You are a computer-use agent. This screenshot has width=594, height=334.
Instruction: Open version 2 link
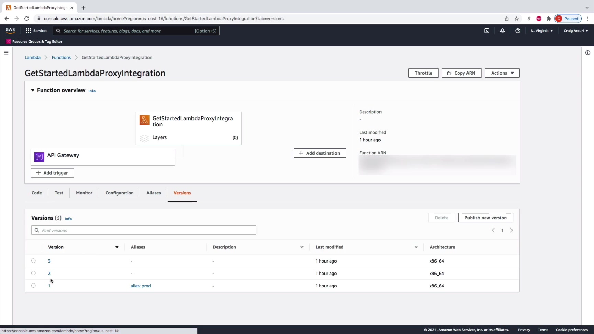coord(49,274)
